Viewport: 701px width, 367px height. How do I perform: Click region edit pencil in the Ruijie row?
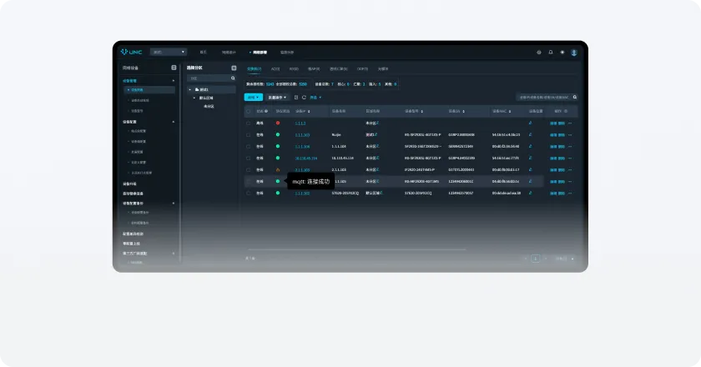click(376, 134)
